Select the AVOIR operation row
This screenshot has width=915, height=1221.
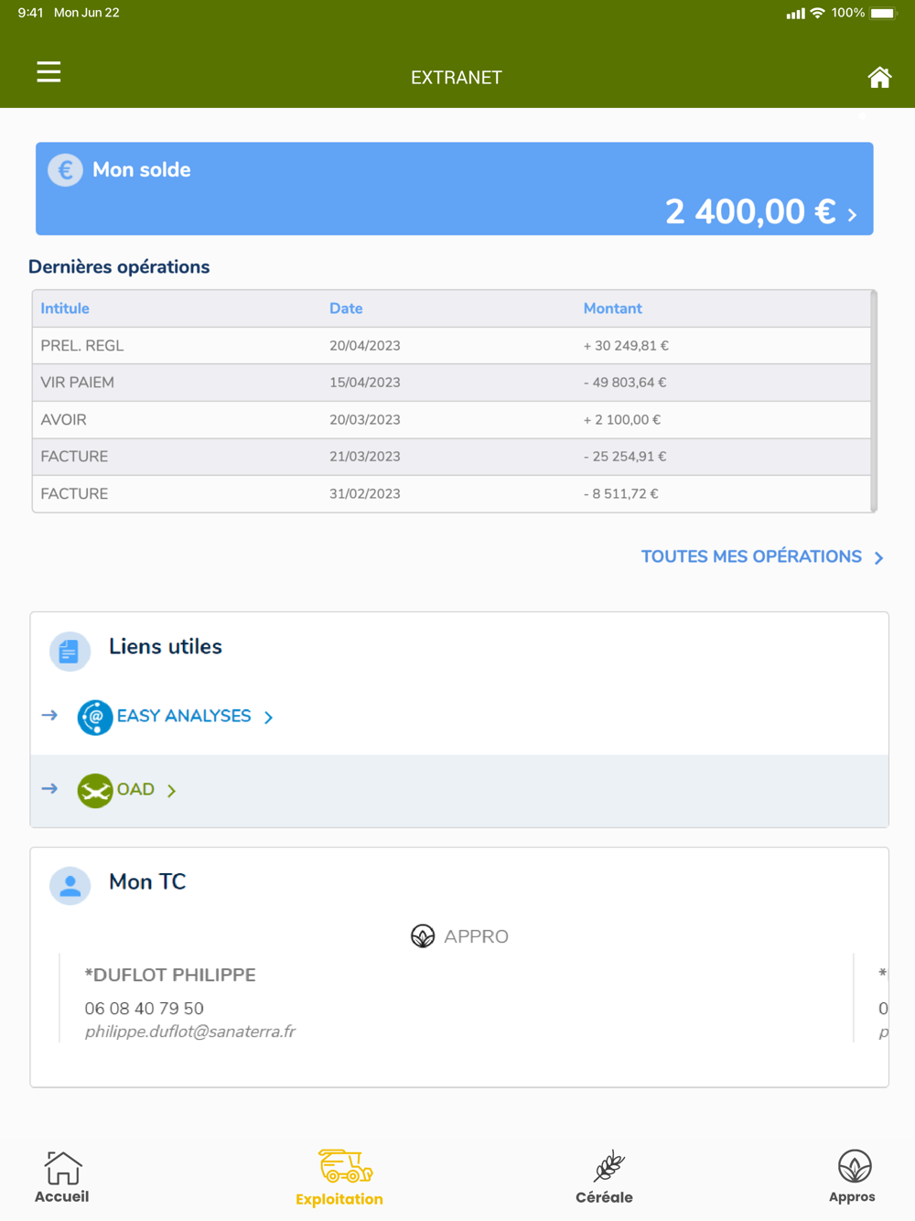451,420
